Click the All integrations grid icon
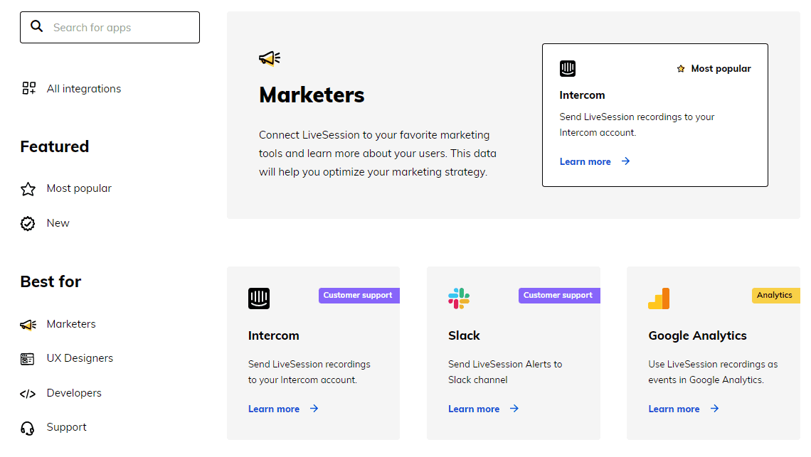 coord(28,88)
